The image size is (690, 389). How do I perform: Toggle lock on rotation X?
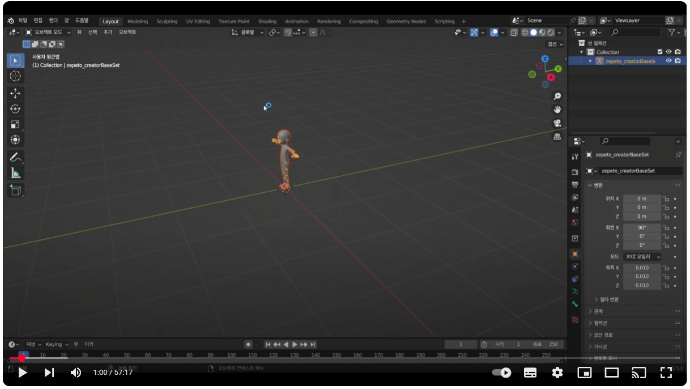[x=666, y=227]
